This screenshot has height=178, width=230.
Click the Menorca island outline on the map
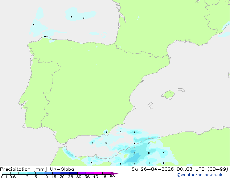(181, 90)
